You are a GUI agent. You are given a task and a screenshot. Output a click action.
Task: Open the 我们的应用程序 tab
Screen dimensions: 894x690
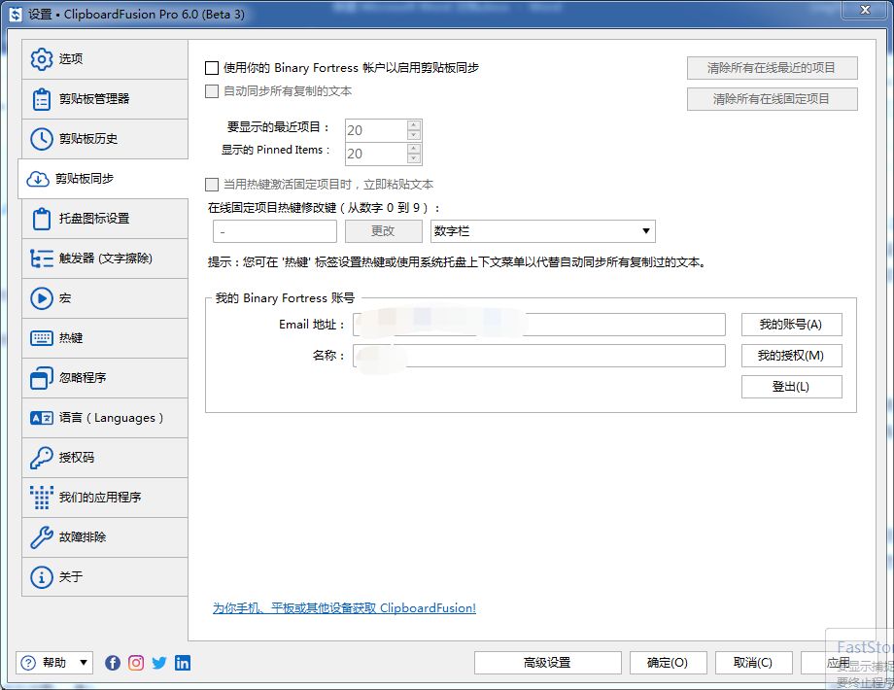click(105, 498)
